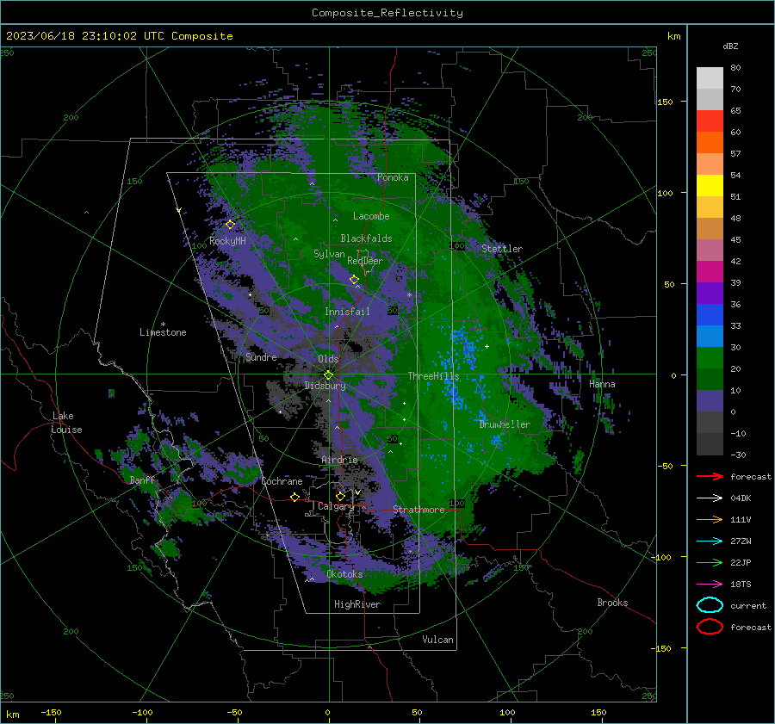Viewport: 775px width, 724px height.
Task: Click the Brooks map label
Action: pos(612,603)
